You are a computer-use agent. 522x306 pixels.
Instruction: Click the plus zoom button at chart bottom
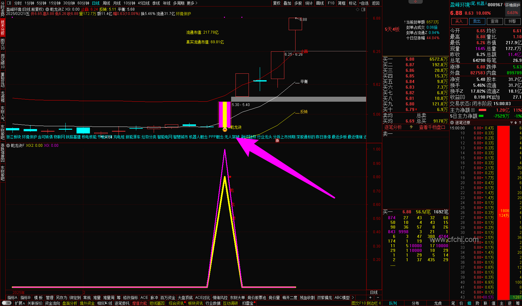click(x=370, y=298)
